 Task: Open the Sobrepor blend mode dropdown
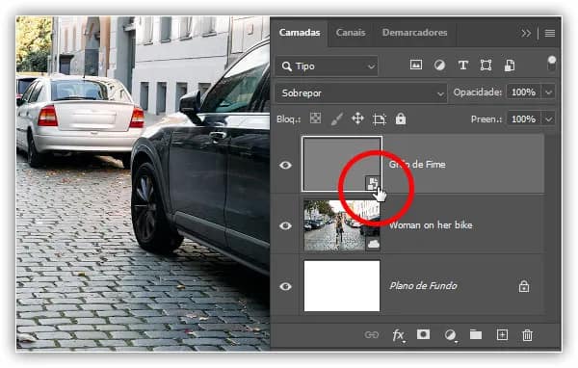click(x=360, y=92)
